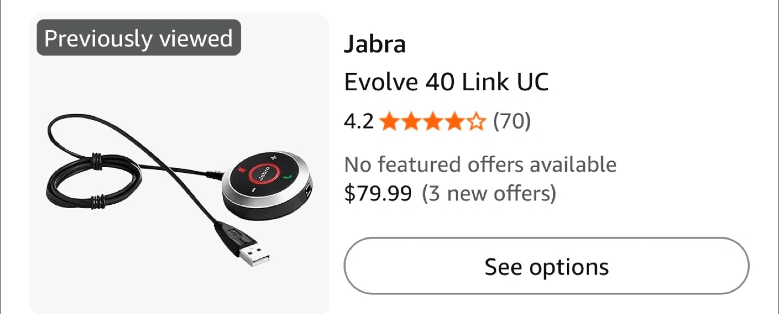Click the empty fifth rating star
The height and width of the screenshot is (314, 779).
[476, 122]
